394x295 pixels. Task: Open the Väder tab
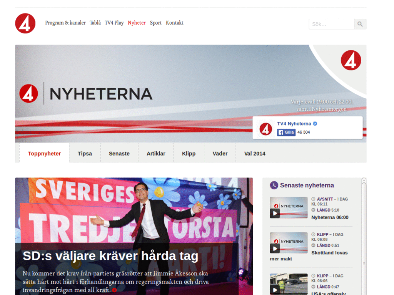tap(220, 154)
